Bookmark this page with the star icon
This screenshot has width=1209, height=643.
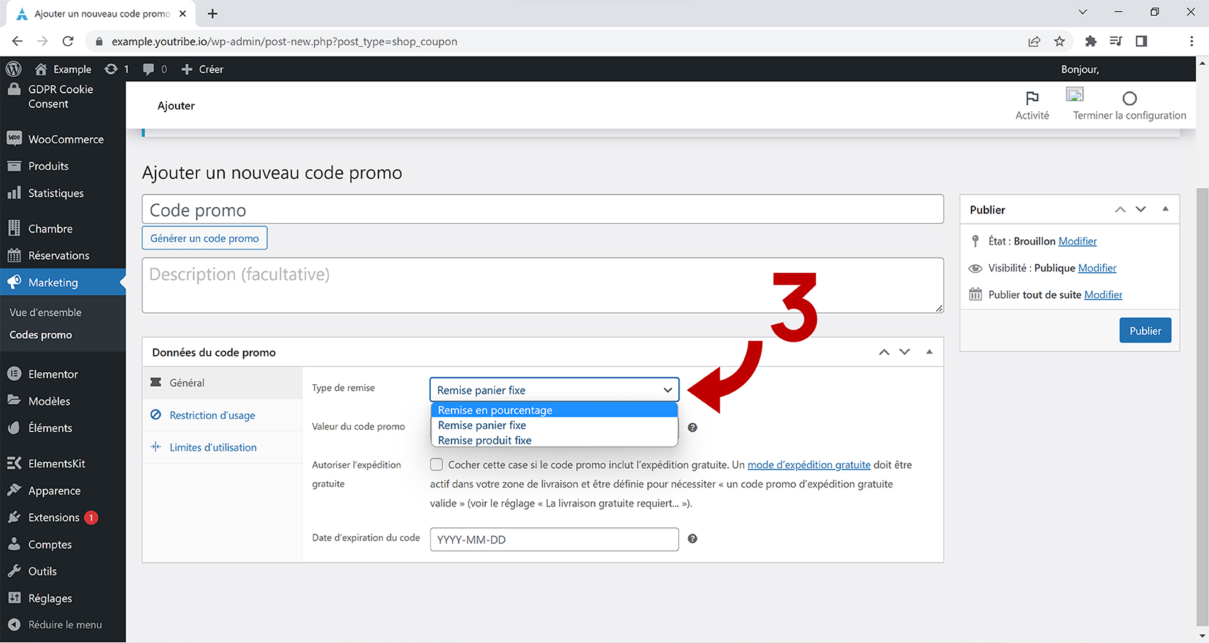pyautogui.click(x=1060, y=42)
